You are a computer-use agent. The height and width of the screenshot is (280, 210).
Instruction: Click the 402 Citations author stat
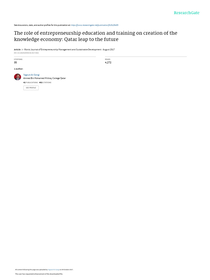click(x=45, y=82)
